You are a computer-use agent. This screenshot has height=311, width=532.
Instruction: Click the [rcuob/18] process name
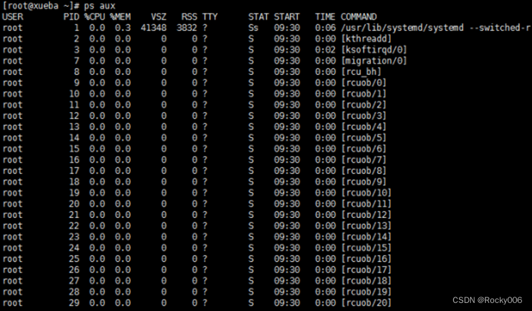pyautogui.click(x=367, y=281)
